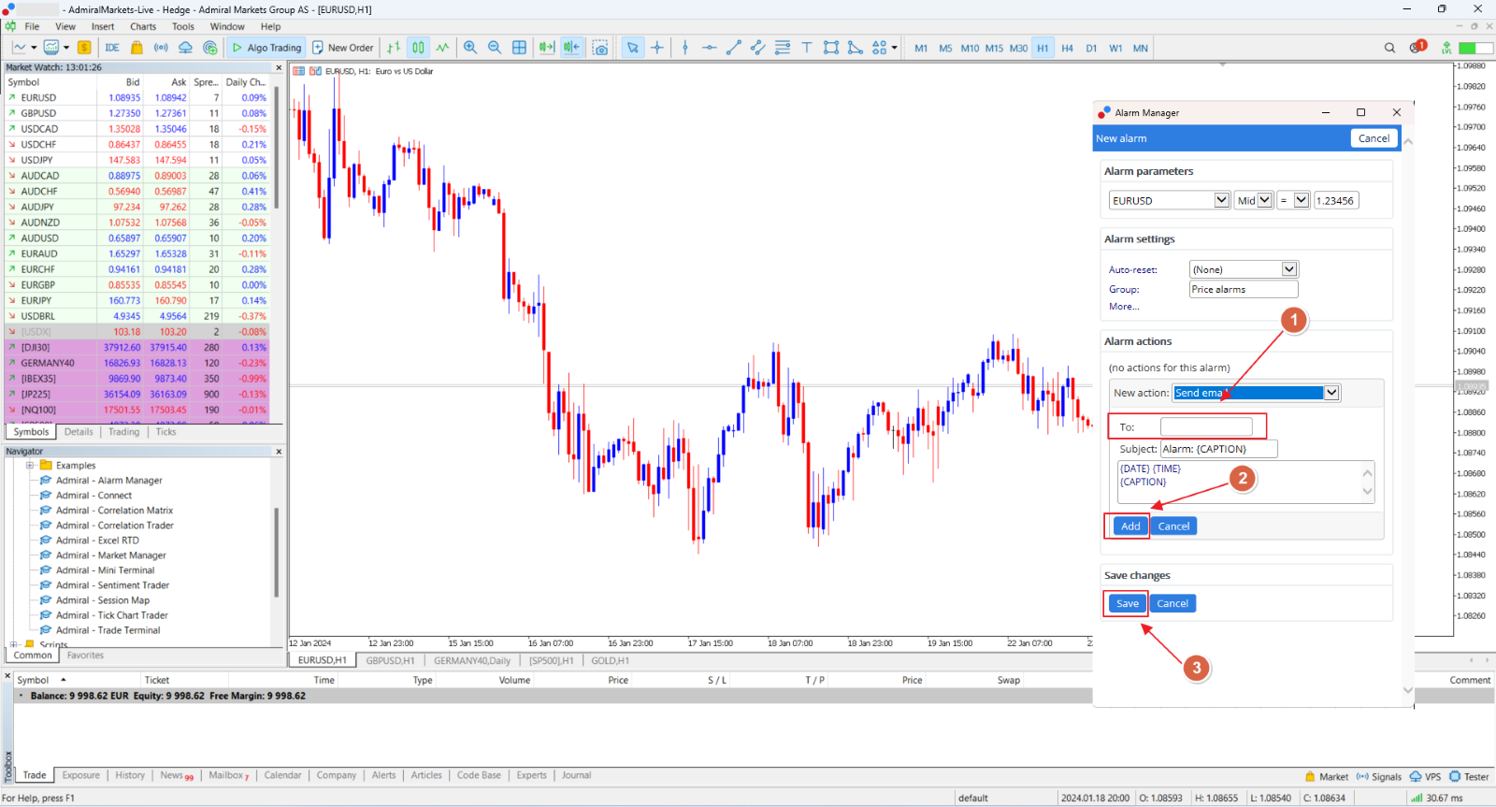Switch to GBPUSD,H1 chart tab
1496x807 pixels.
390,660
